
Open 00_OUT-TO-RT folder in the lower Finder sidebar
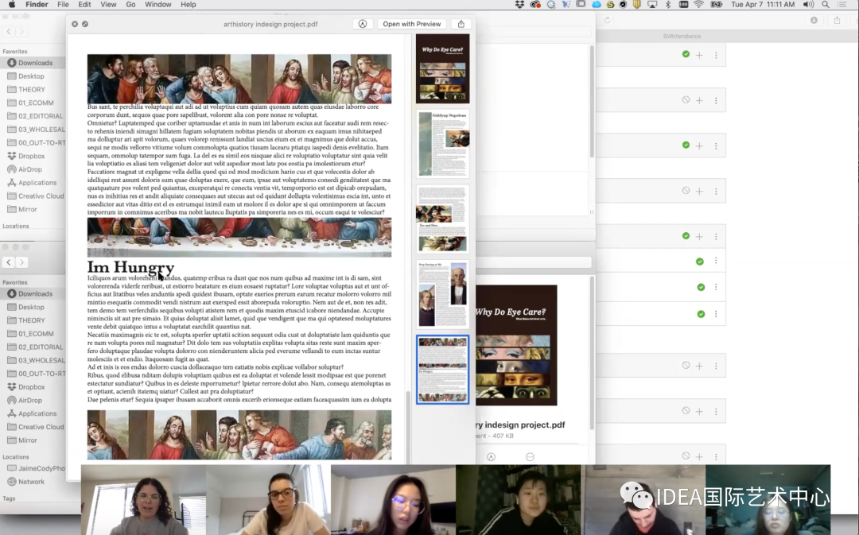(x=33, y=374)
